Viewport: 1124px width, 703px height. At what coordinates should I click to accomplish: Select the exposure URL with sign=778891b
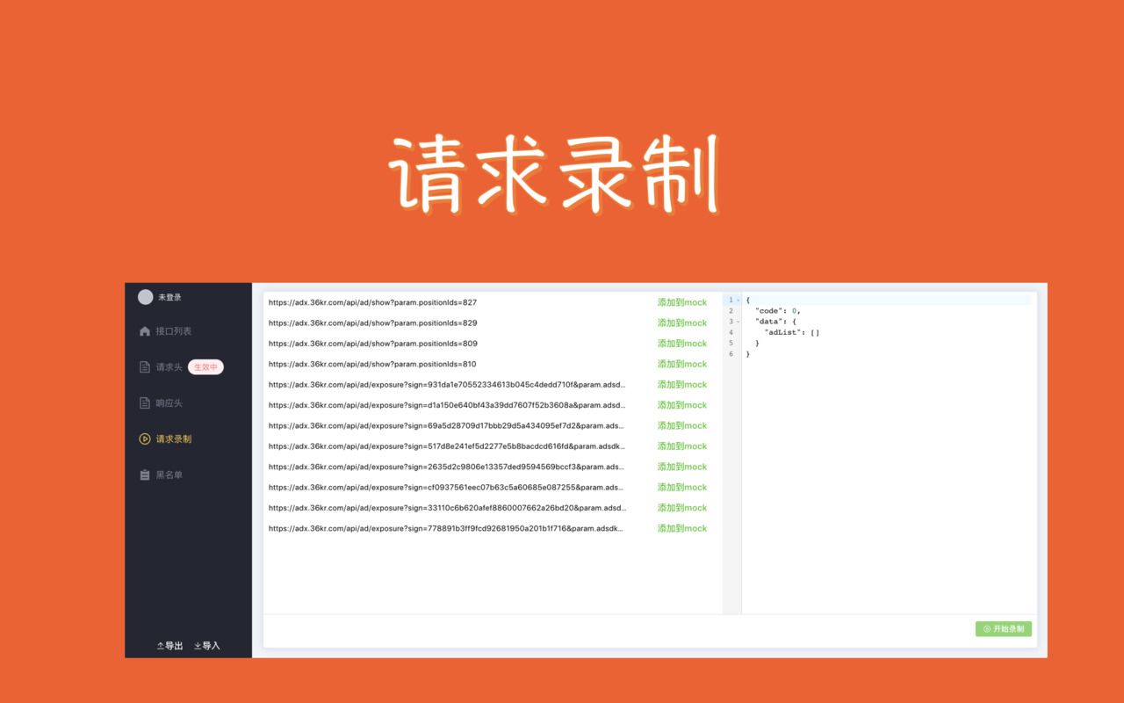coord(447,528)
